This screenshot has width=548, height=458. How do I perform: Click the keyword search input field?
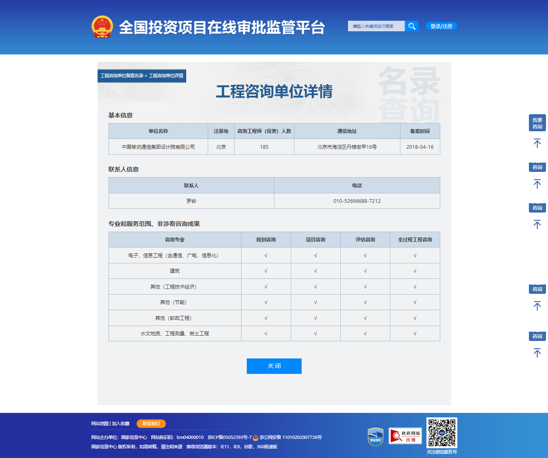pyautogui.click(x=376, y=26)
